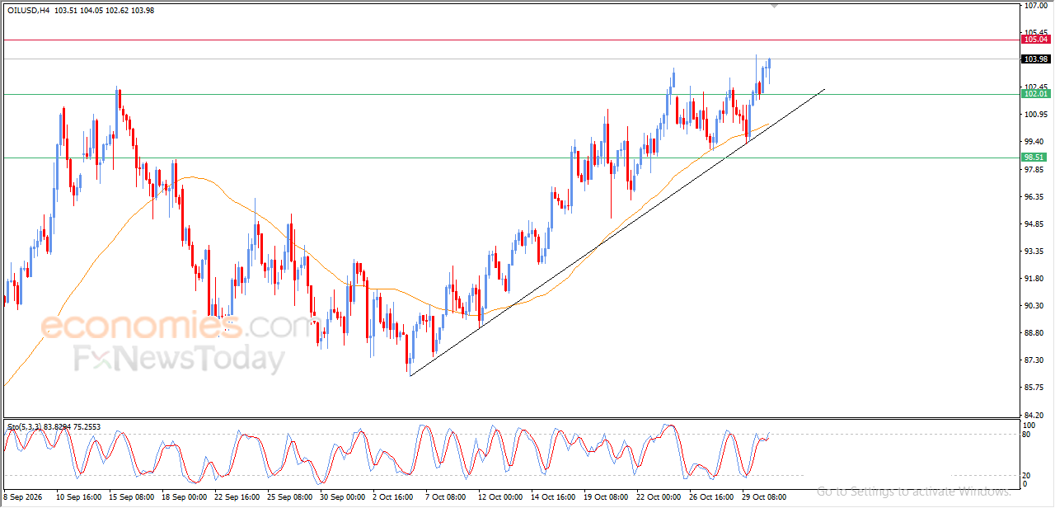This screenshot has width=1055, height=508.
Task: Click the green horizontal line at 102.01
Action: point(511,94)
